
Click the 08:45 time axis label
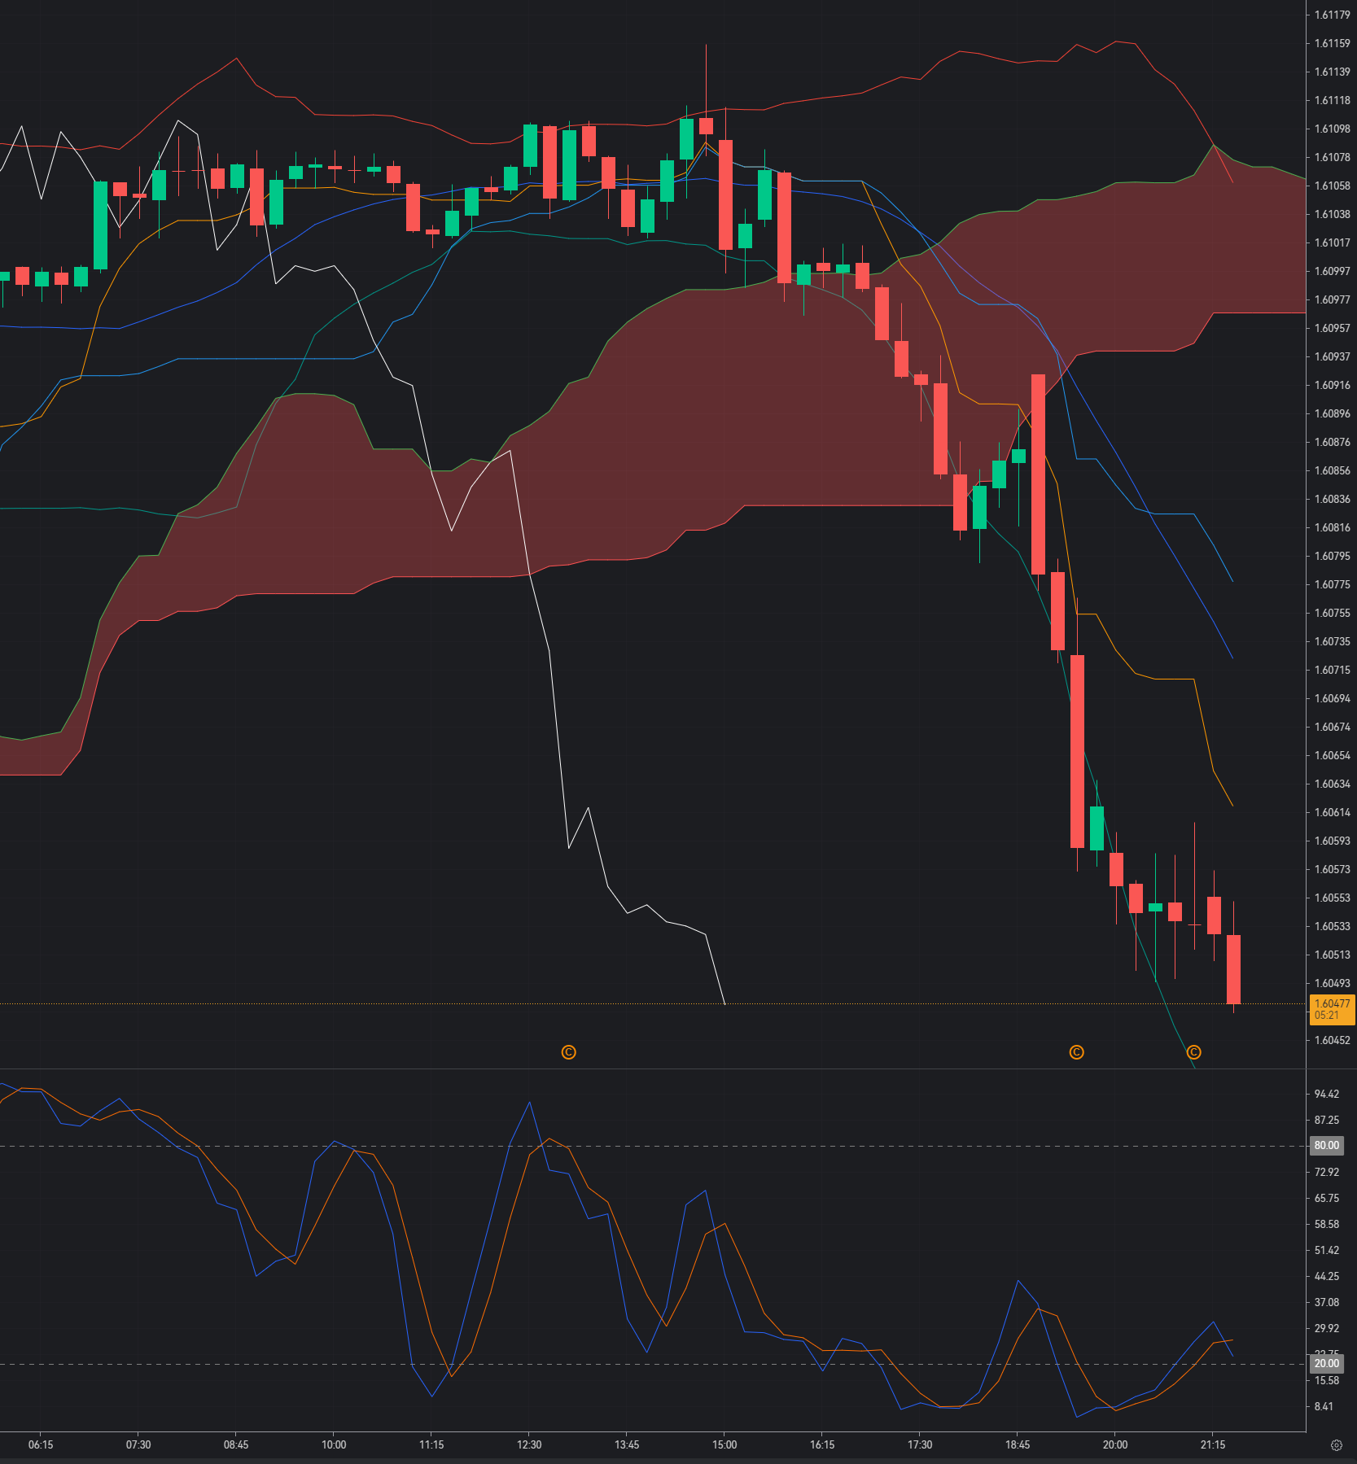[x=236, y=1444]
